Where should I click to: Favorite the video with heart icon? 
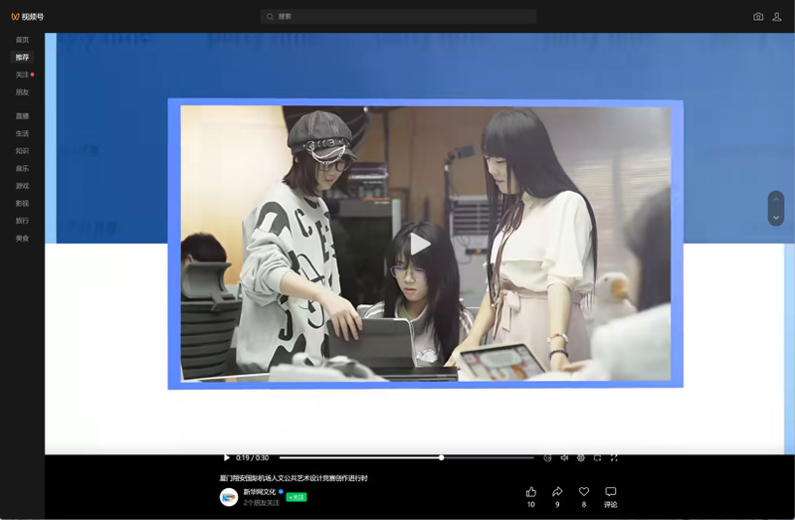coord(584,492)
